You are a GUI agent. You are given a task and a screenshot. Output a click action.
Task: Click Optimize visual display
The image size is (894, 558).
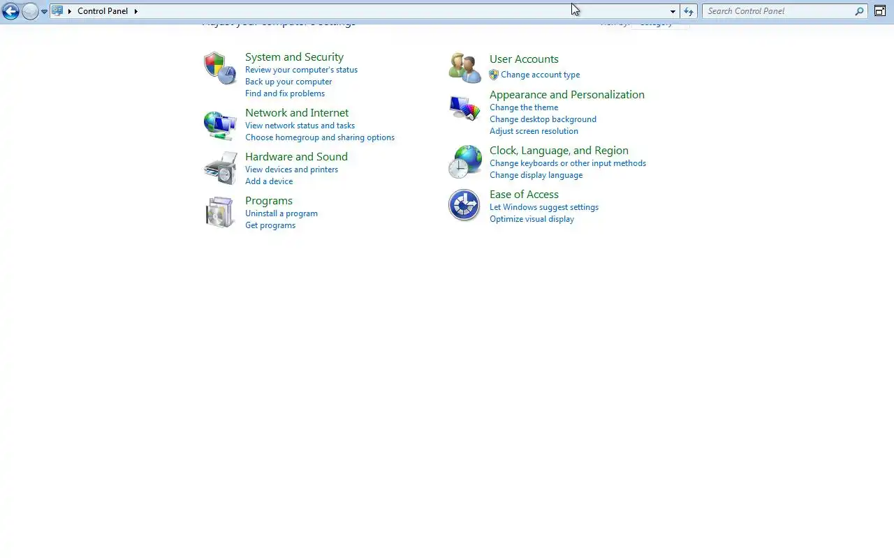(x=532, y=219)
